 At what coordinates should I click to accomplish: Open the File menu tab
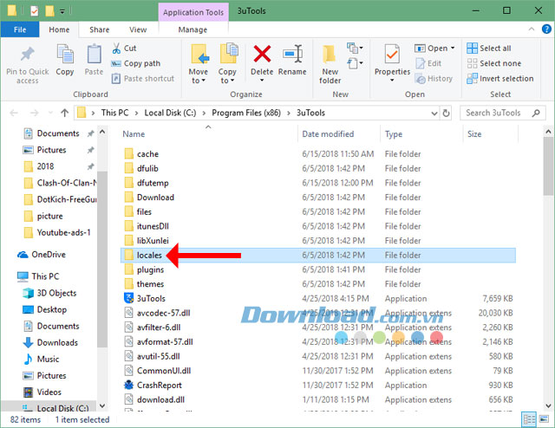[20, 29]
